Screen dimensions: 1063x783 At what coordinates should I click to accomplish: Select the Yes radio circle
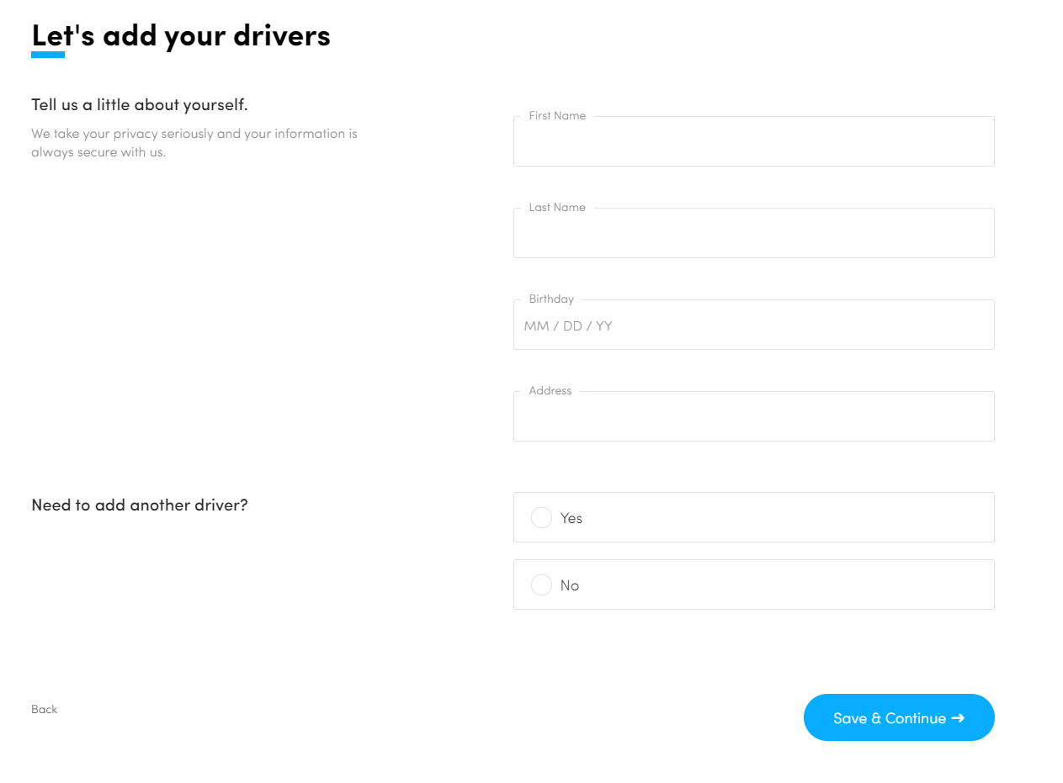tap(541, 518)
